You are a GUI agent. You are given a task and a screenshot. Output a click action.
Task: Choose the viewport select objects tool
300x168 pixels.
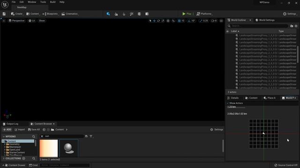[x=150, y=21]
